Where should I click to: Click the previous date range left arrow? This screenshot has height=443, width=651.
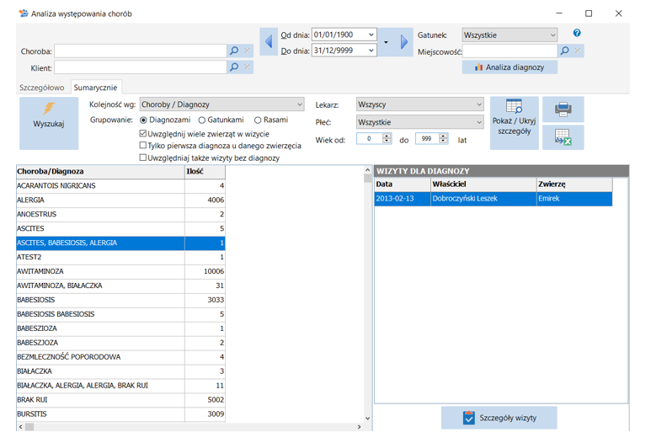[269, 41]
